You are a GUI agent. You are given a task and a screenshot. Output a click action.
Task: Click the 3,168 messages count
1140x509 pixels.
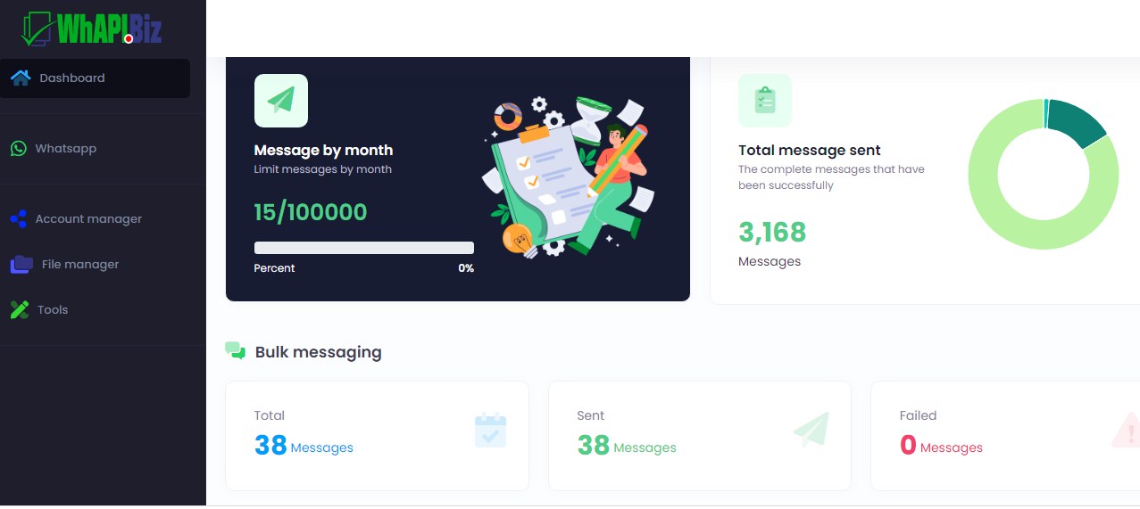point(772,233)
